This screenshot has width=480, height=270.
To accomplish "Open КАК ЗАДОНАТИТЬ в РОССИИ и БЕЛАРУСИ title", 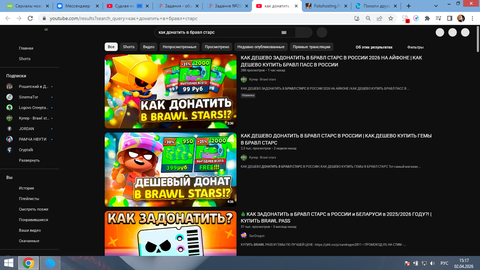I will pyautogui.click(x=336, y=217).
